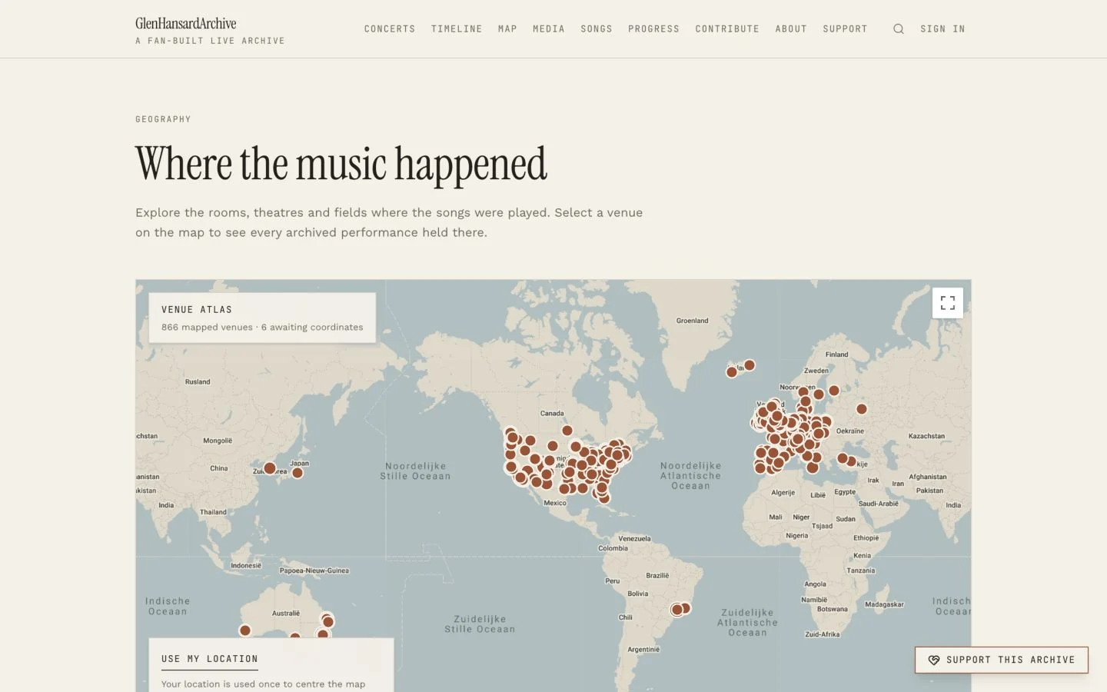Viewport: 1107px width, 692px height.
Task: Click the Support This Archive button
Action: (1002, 660)
